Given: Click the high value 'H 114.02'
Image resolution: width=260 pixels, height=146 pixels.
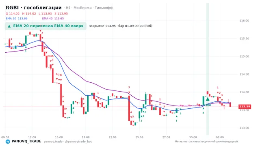Looking at the screenshot, I should pos(29,13).
